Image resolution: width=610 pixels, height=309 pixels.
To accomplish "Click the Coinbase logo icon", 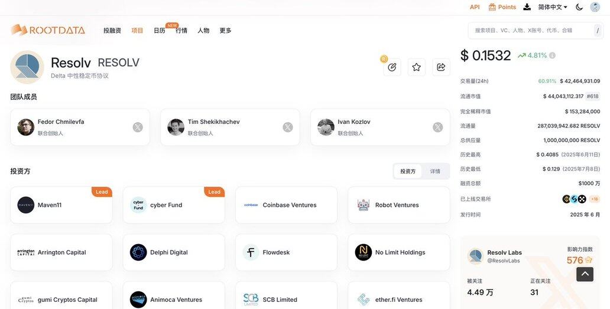I will (251, 205).
